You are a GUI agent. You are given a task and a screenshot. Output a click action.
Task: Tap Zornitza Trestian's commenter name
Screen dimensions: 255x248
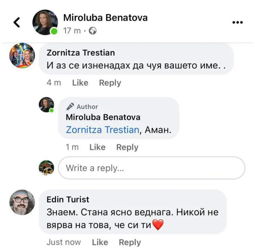click(81, 52)
